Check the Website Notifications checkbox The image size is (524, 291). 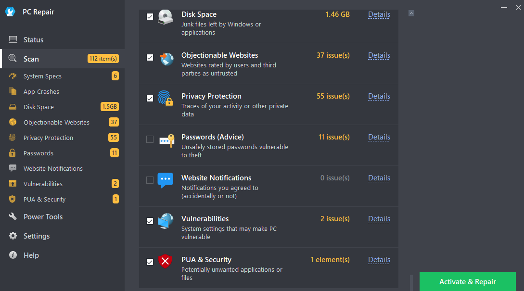(150, 180)
